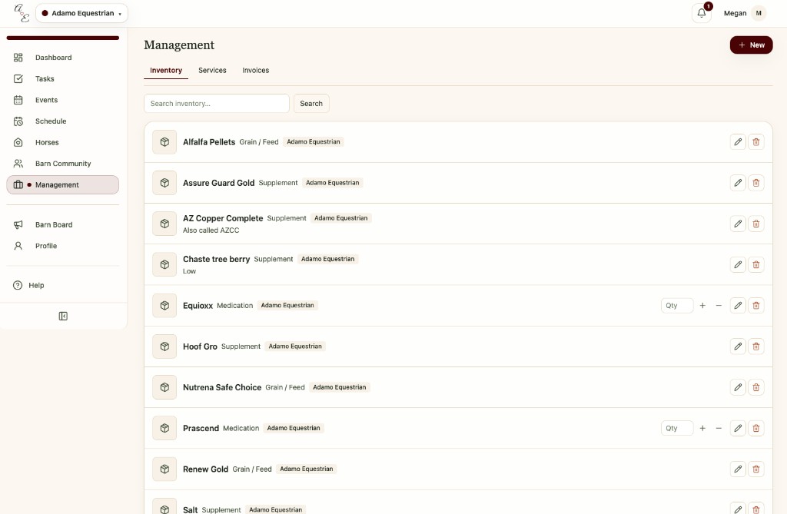
Task: Open Profile in the sidebar
Action: point(63,246)
